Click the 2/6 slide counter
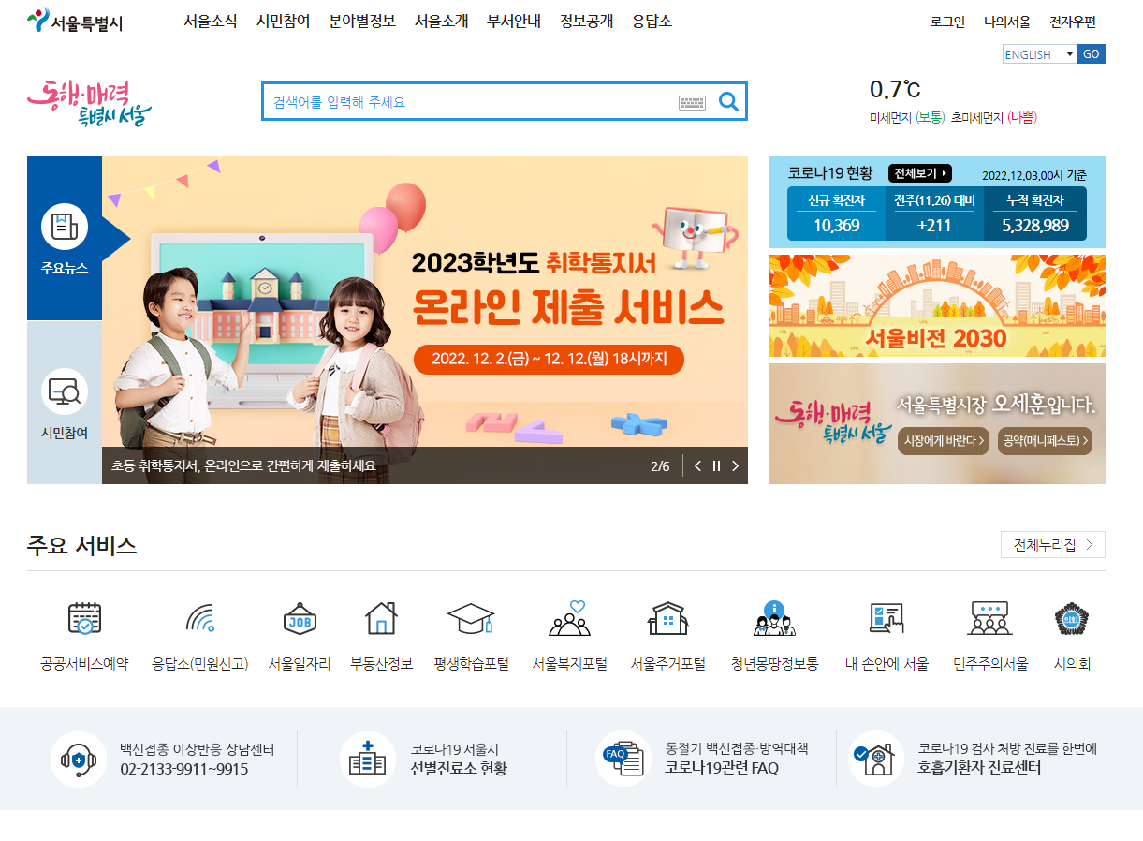 pyautogui.click(x=661, y=465)
